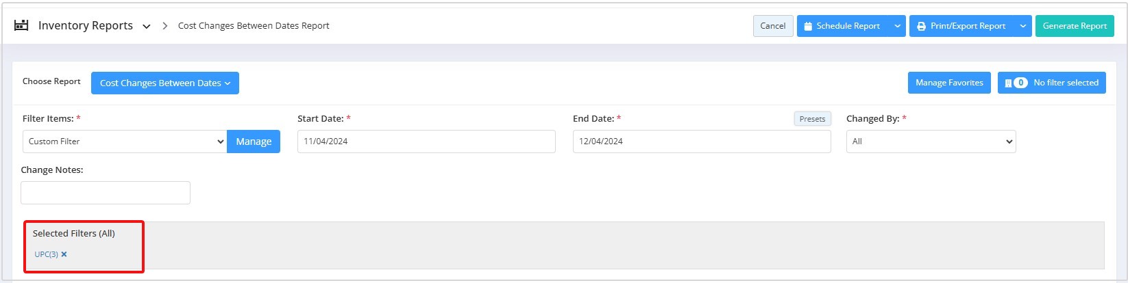Click the calendar icon on Schedule Report

click(x=808, y=26)
